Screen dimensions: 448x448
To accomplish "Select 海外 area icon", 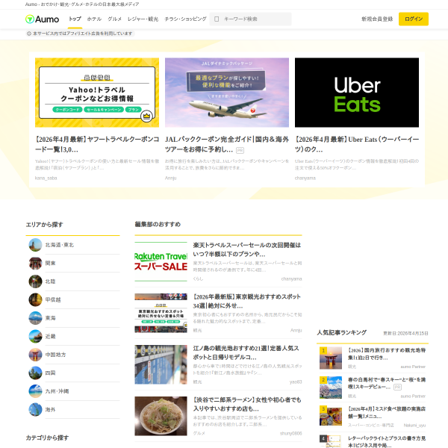I will tap(35, 410).
